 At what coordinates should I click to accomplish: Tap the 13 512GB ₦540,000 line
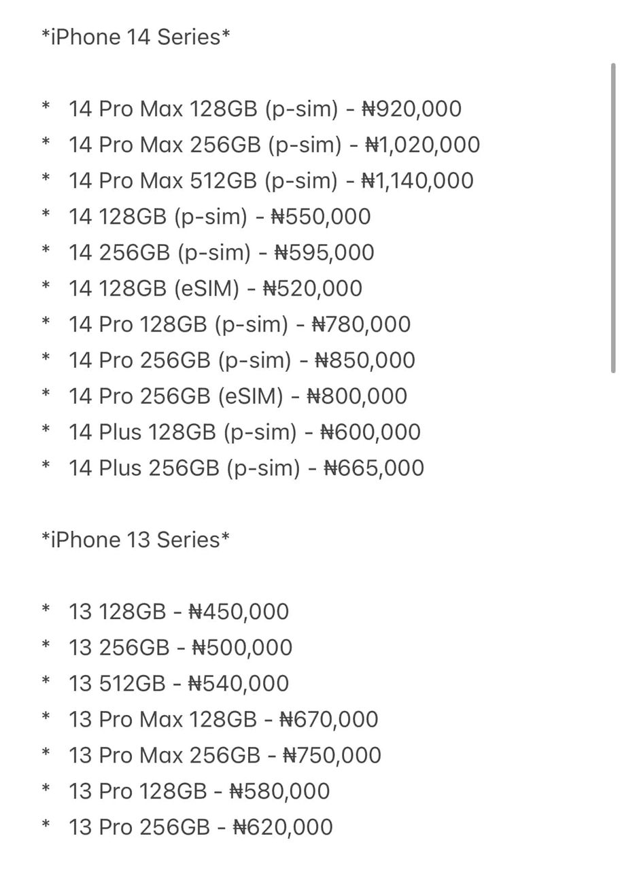coord(179,684)
